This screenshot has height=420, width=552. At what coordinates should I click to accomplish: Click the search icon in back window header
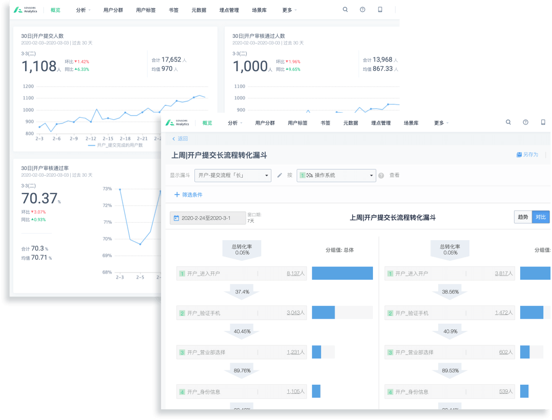[x=345, y=10]
